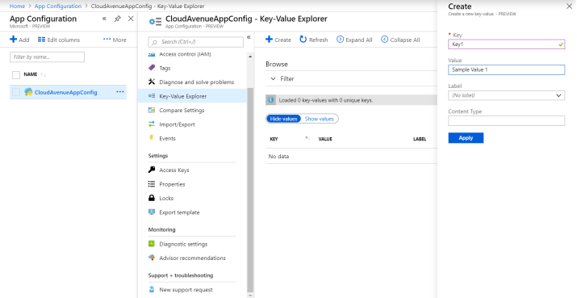The image size is (577, 298).
Task: Open CloudAvenueAppConfig row context menu
Action: (120, 92)
